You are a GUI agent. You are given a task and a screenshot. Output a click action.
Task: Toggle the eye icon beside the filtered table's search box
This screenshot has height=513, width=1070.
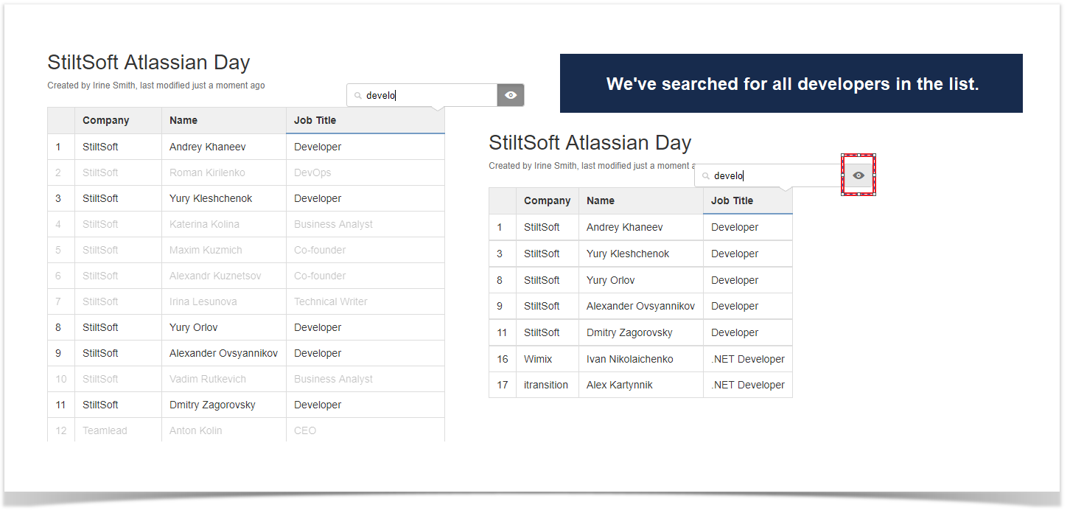[x=859, y=175]
